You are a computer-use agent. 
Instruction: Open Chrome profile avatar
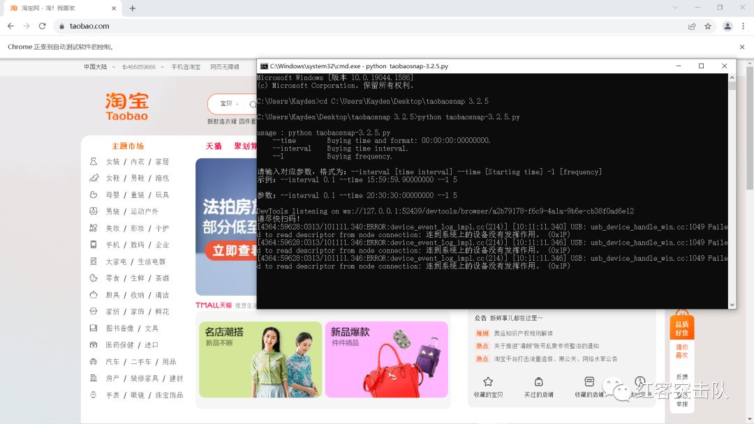(727, 26)
